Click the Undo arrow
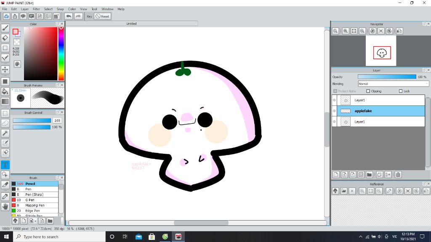The width and height of the screenshot is (431, 242). 69,16
